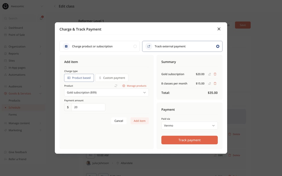Select Products under Goods & Services
The width and height of the screenshot is (282, 176).
point(14,100)
